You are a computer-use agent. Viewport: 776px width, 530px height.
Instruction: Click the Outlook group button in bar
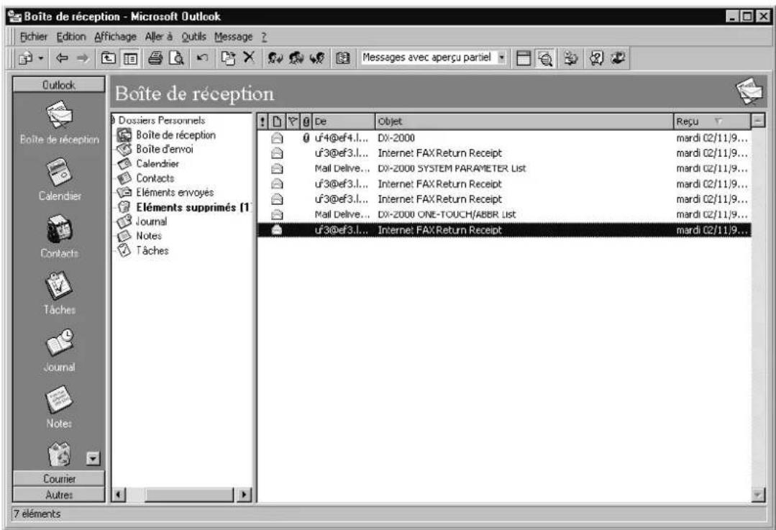[59, 85]
